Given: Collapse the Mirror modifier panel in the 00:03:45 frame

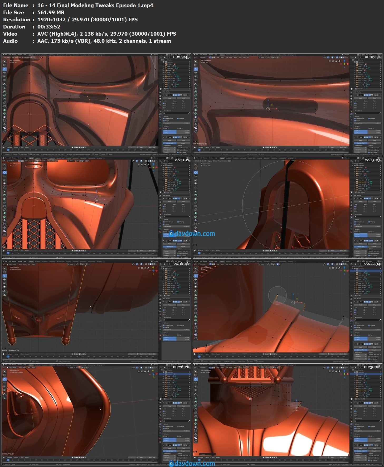Looking at the screenshot, I should pyautogui.click(x=164, y=95).
